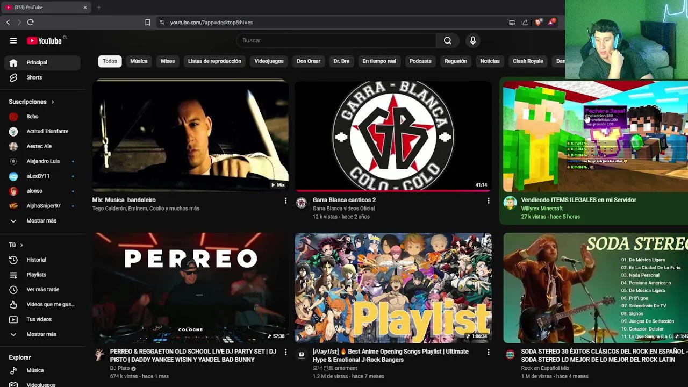Open Tus videos
This screenshot has width=688, height=387.
click(x=43, y=319)
